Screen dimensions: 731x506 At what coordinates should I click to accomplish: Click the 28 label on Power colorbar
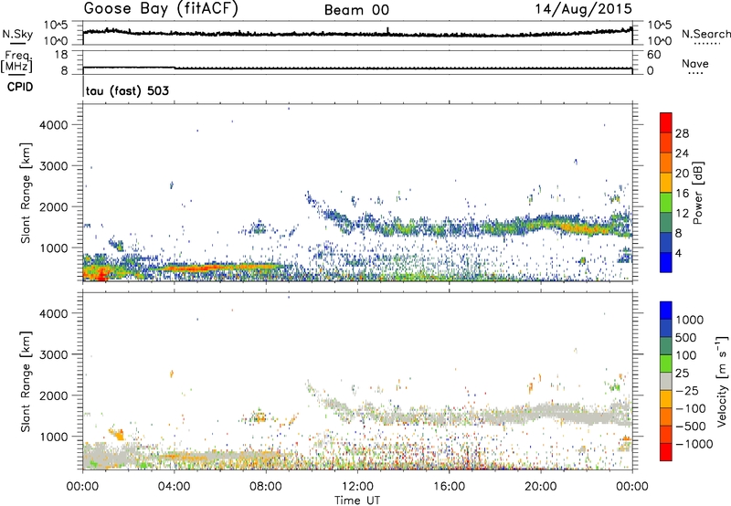tap(682, 133)
